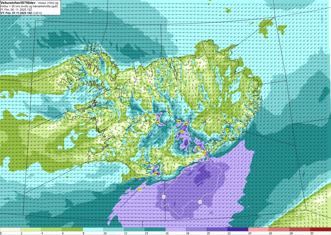Select the light green 2–4 m/s legend swatch
Image resolution: width=331 pixels, height=235 pixels.
31,229
